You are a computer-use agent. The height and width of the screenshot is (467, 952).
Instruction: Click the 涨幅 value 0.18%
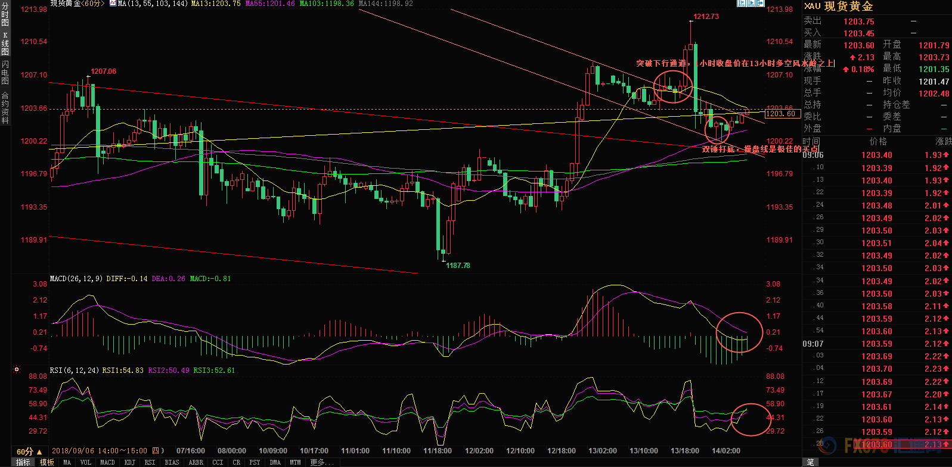click(863, 69)
